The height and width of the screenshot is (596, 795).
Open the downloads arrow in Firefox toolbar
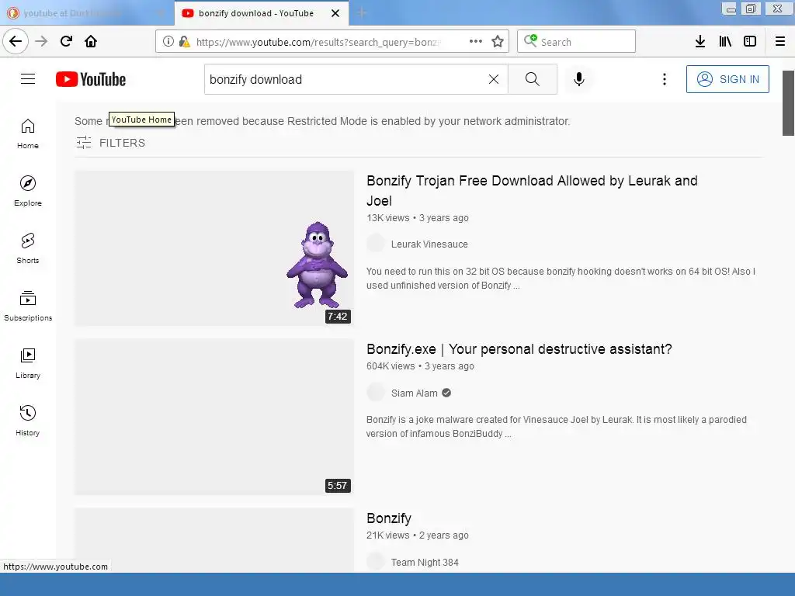[x=700, y=42]
